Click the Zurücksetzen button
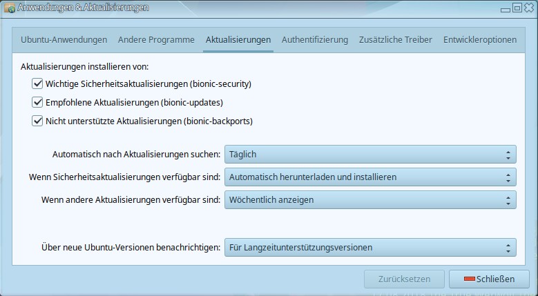Viewport: 538px width, 296px height. [x=404, y=279]
